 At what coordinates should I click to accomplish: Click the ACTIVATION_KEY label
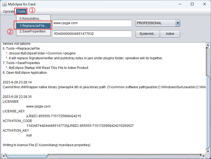16,131
